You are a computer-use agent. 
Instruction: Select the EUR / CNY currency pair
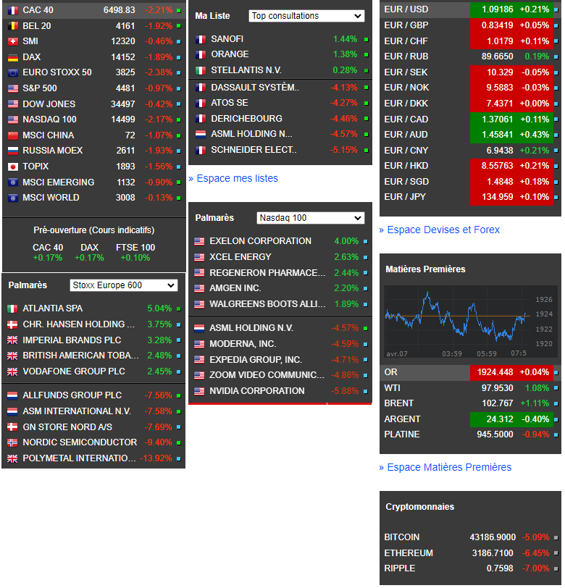pyautogui.click(x=470, y=151)
